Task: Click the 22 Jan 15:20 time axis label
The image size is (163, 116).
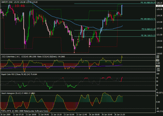Action: 56,115
